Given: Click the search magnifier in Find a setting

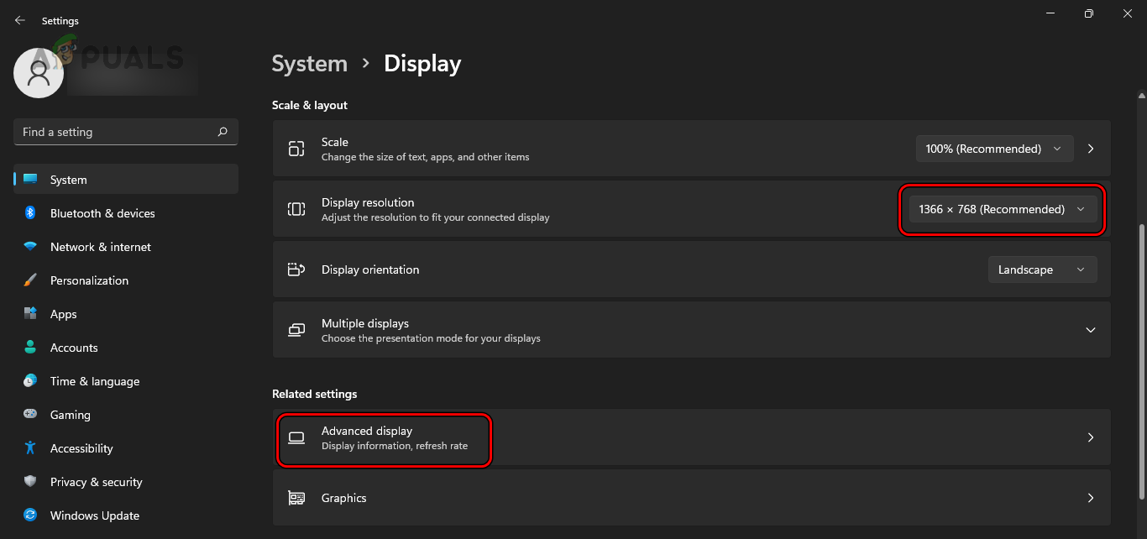Looking at the screenshot, I should tap(223, 132).
